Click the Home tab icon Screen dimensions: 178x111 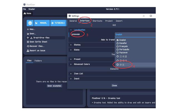(x=25, y=14)
